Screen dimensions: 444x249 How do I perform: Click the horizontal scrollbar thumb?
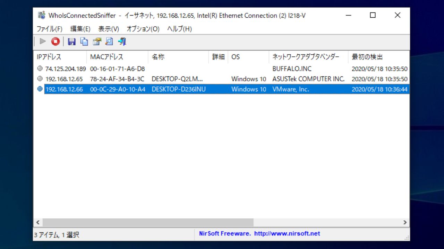tap(148, 222)
